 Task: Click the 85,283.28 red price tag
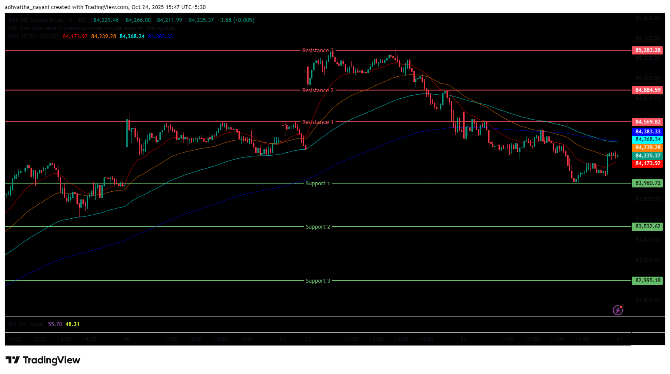(x=647, y=50)
